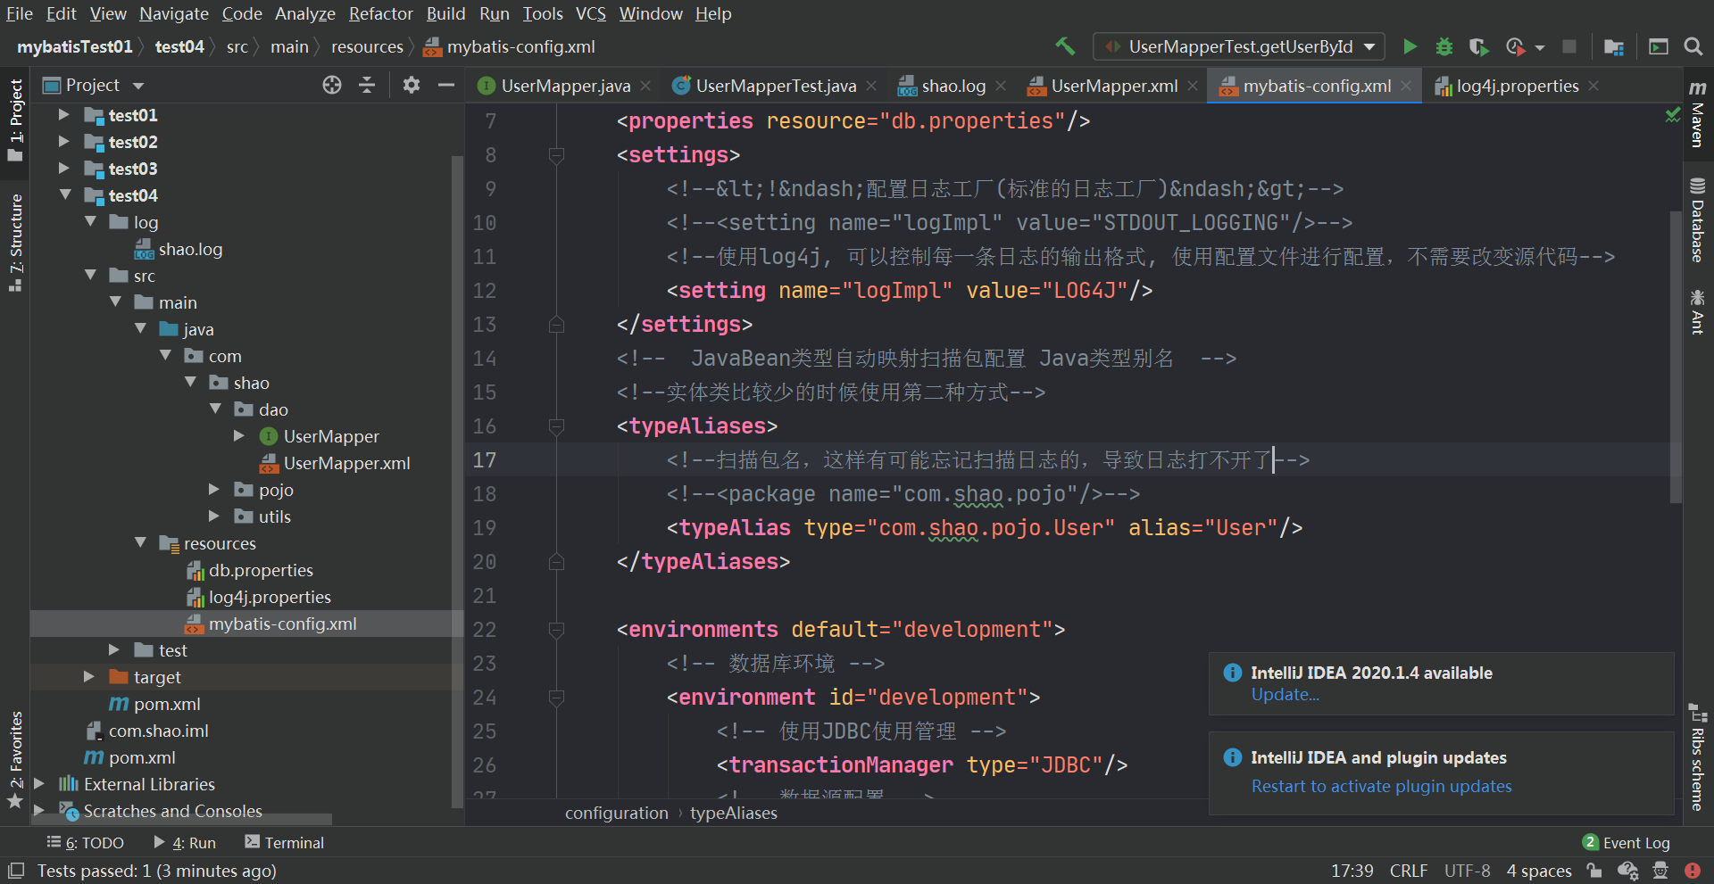This screenshot has height=884, width=1714.
Task: Change the UTF-8 file encoding
Action: click(x=1467, y=871)
